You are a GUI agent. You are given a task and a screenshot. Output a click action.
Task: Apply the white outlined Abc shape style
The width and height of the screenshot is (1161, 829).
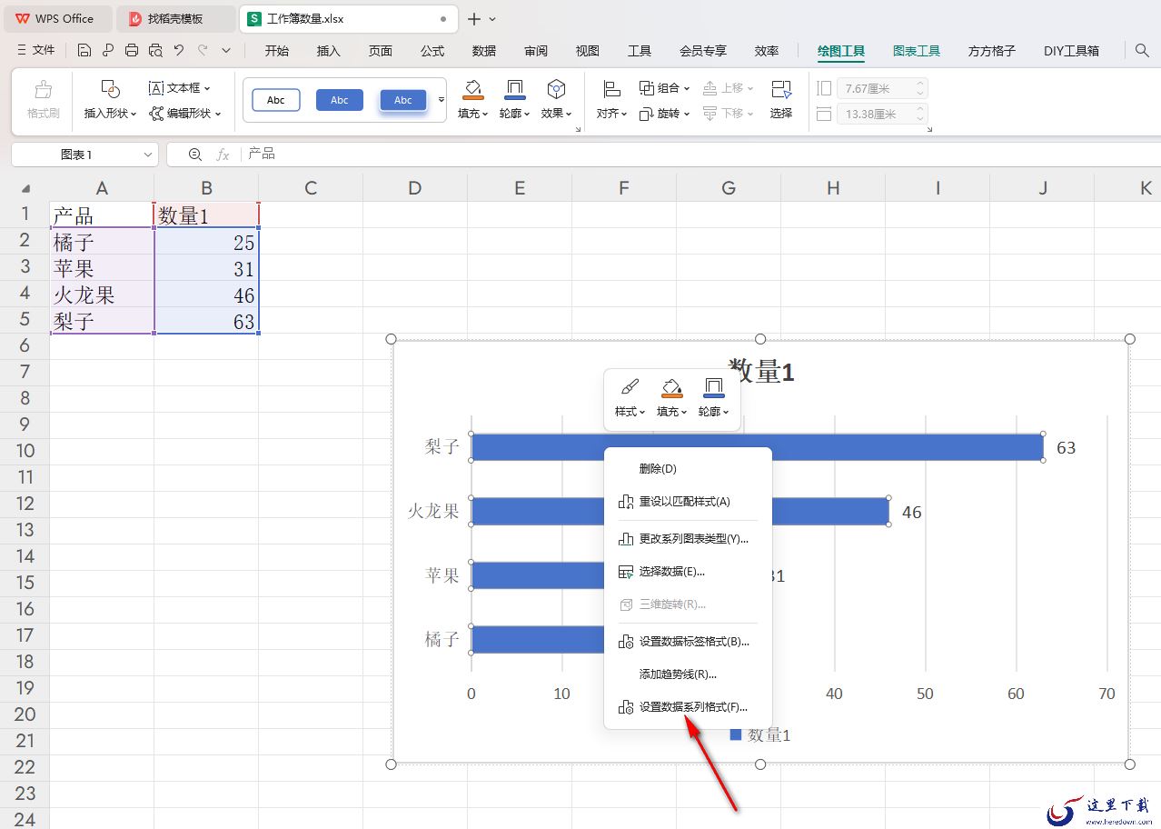(276, 100)
